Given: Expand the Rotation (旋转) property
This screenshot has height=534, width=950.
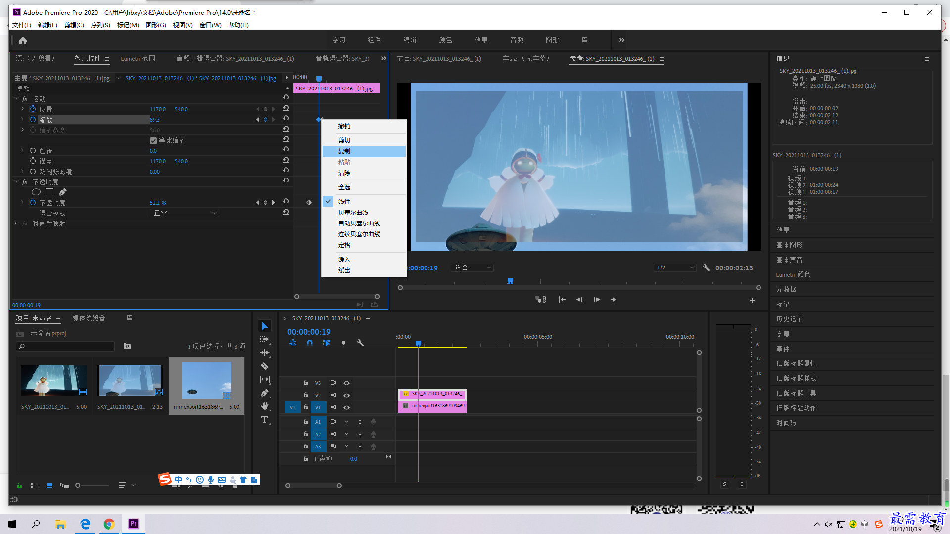Looking at the screenshot, I should click(23, 150).
